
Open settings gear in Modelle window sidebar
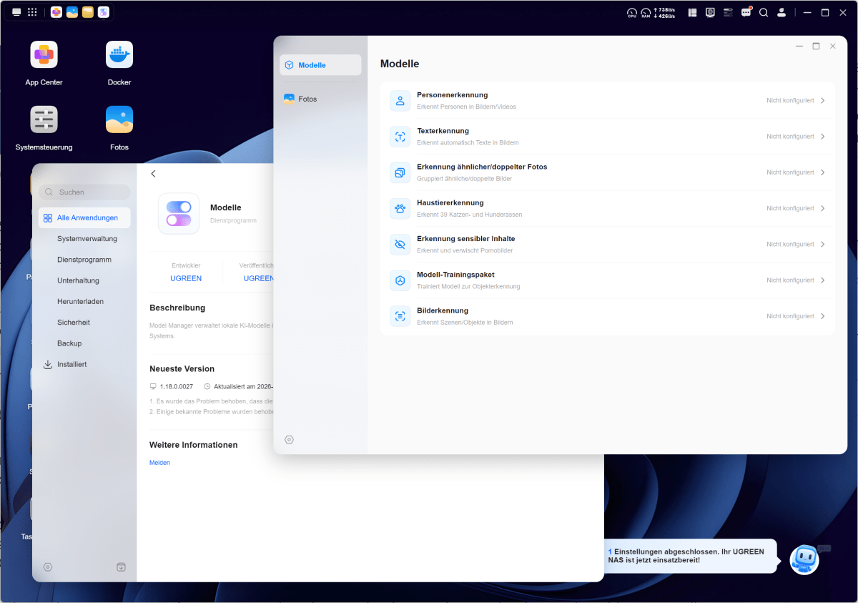point(289,440)
